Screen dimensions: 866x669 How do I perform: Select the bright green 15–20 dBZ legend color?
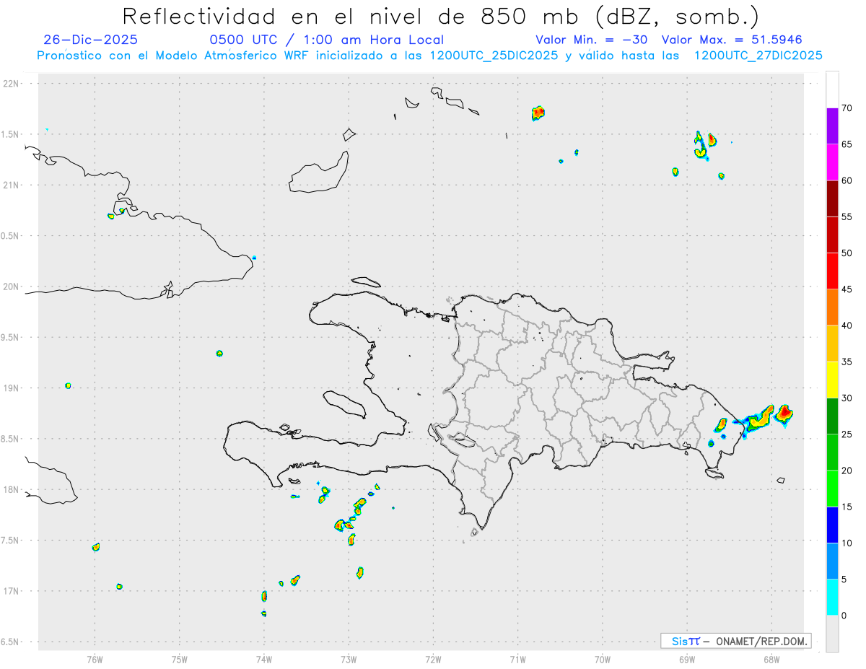[x=832, y=489]
